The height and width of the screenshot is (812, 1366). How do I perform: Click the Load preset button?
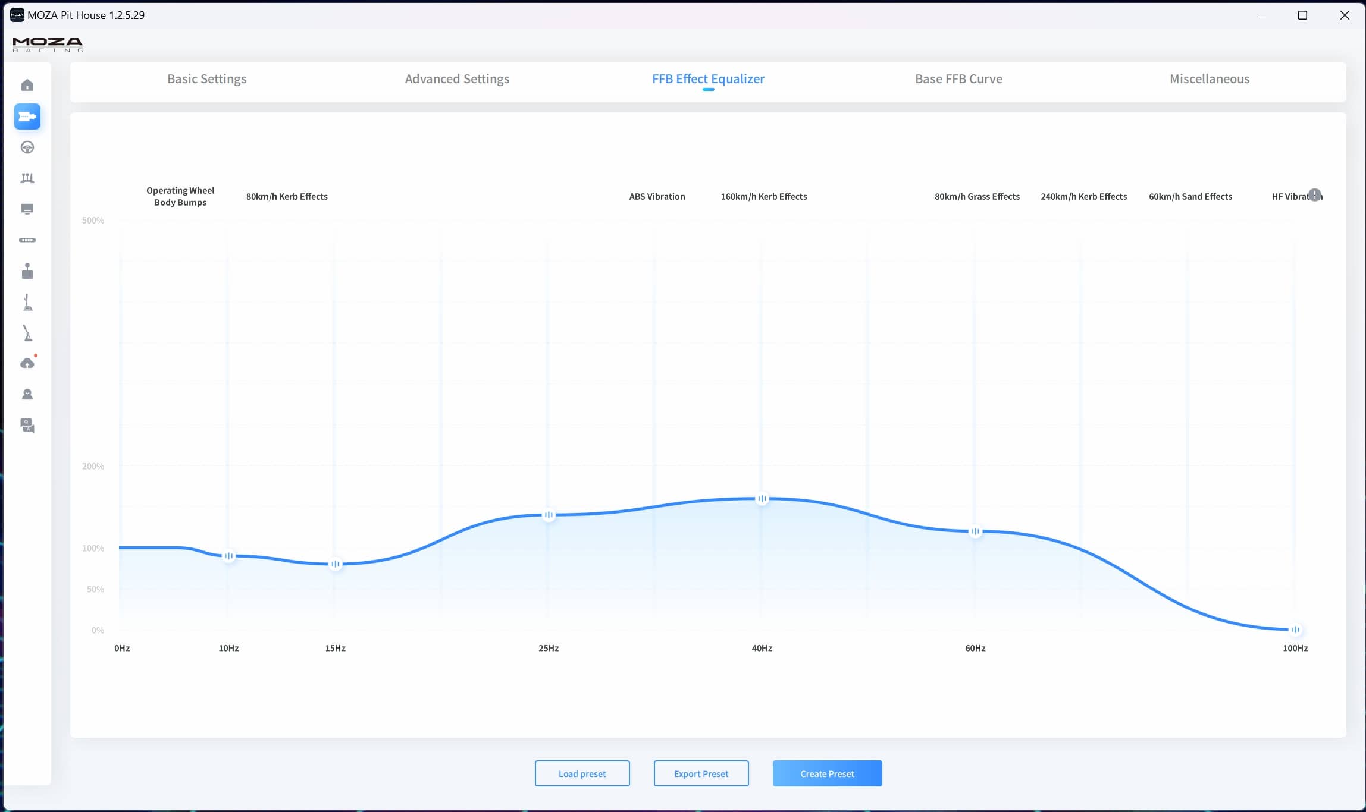pos(582,773)
